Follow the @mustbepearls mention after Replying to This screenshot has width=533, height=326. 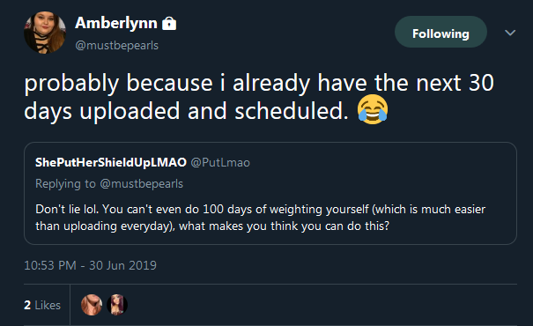142,184
